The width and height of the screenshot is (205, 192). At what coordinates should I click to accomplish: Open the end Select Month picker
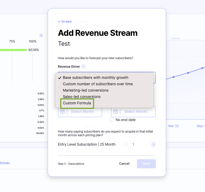[135, 112]
